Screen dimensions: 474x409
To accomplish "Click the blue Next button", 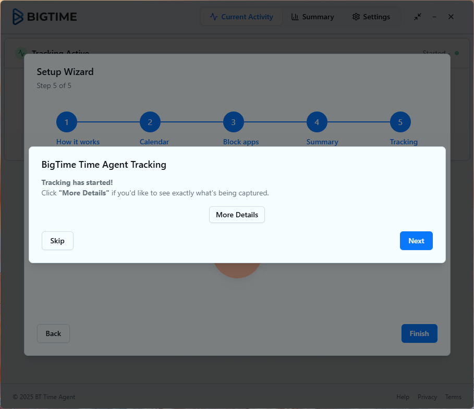I will click(416, 241).
